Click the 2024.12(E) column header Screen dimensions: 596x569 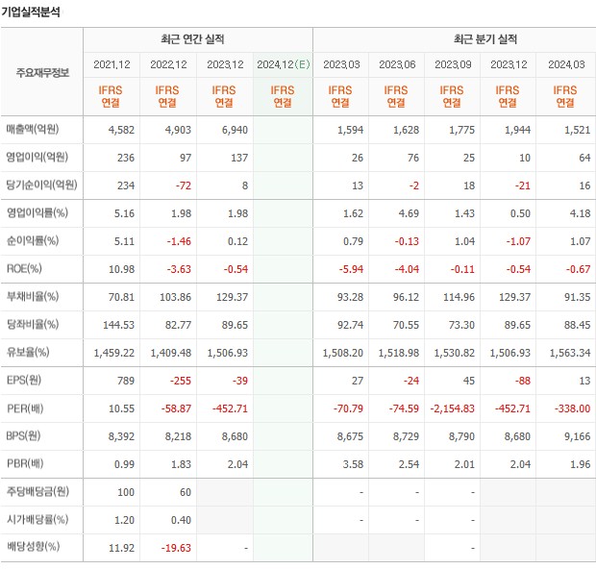[284, 64]
